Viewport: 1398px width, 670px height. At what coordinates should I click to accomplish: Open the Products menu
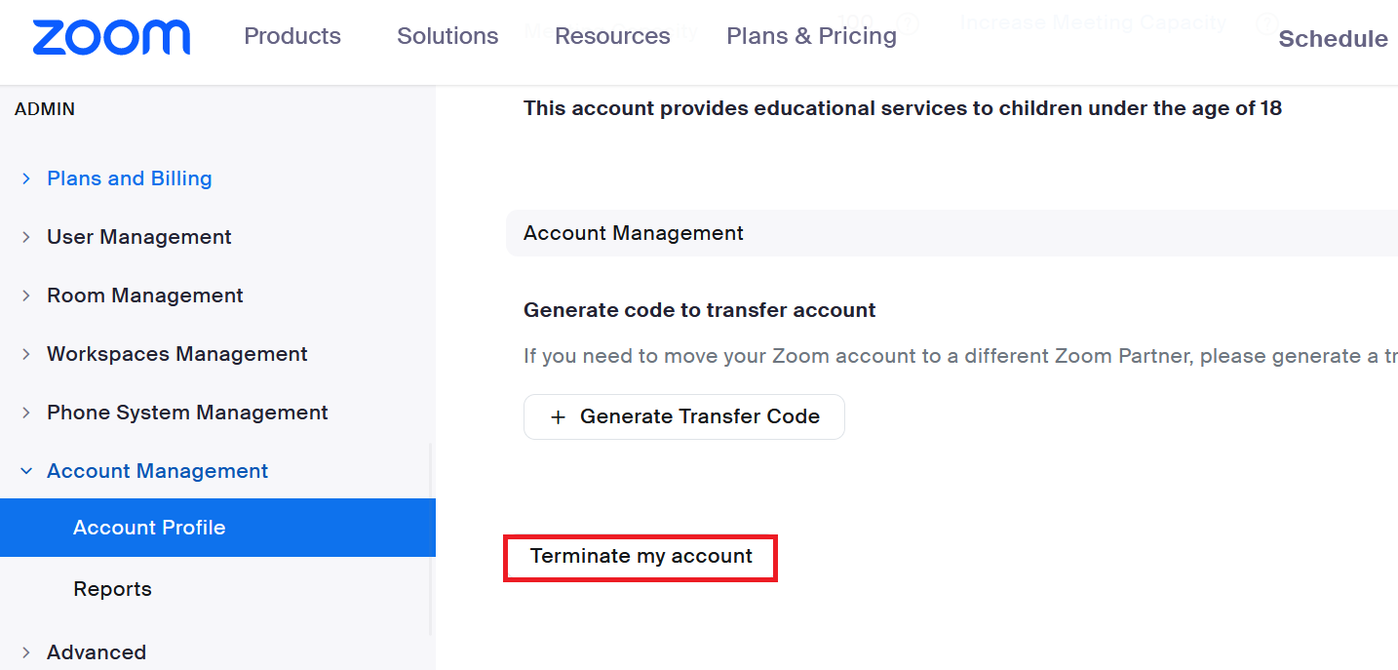point(292,36)
